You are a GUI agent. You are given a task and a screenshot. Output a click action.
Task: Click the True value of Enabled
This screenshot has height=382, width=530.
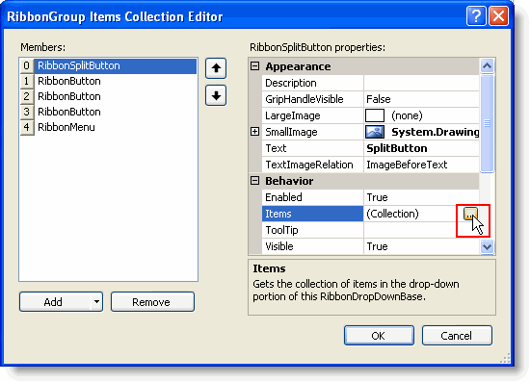(x=421, y=197)
